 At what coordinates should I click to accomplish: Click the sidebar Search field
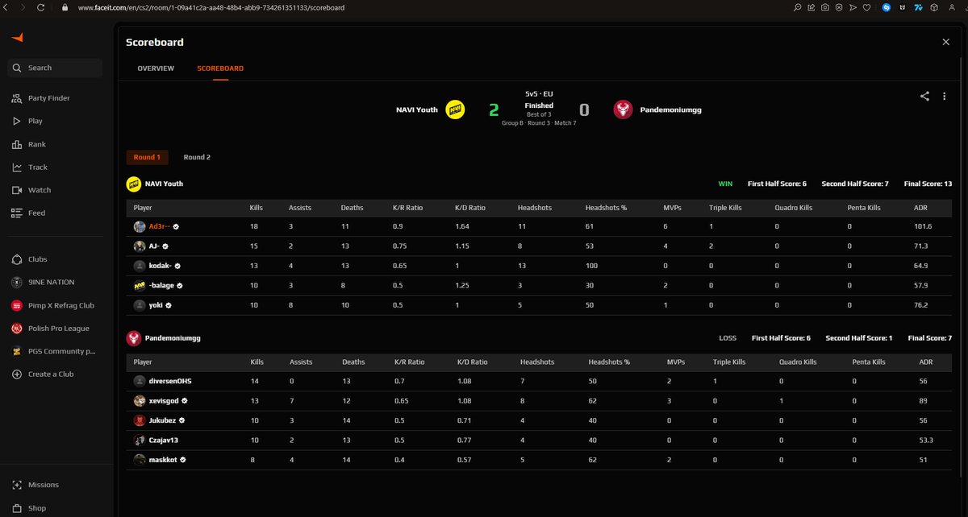pyautogui.click(x=56, y=68)
